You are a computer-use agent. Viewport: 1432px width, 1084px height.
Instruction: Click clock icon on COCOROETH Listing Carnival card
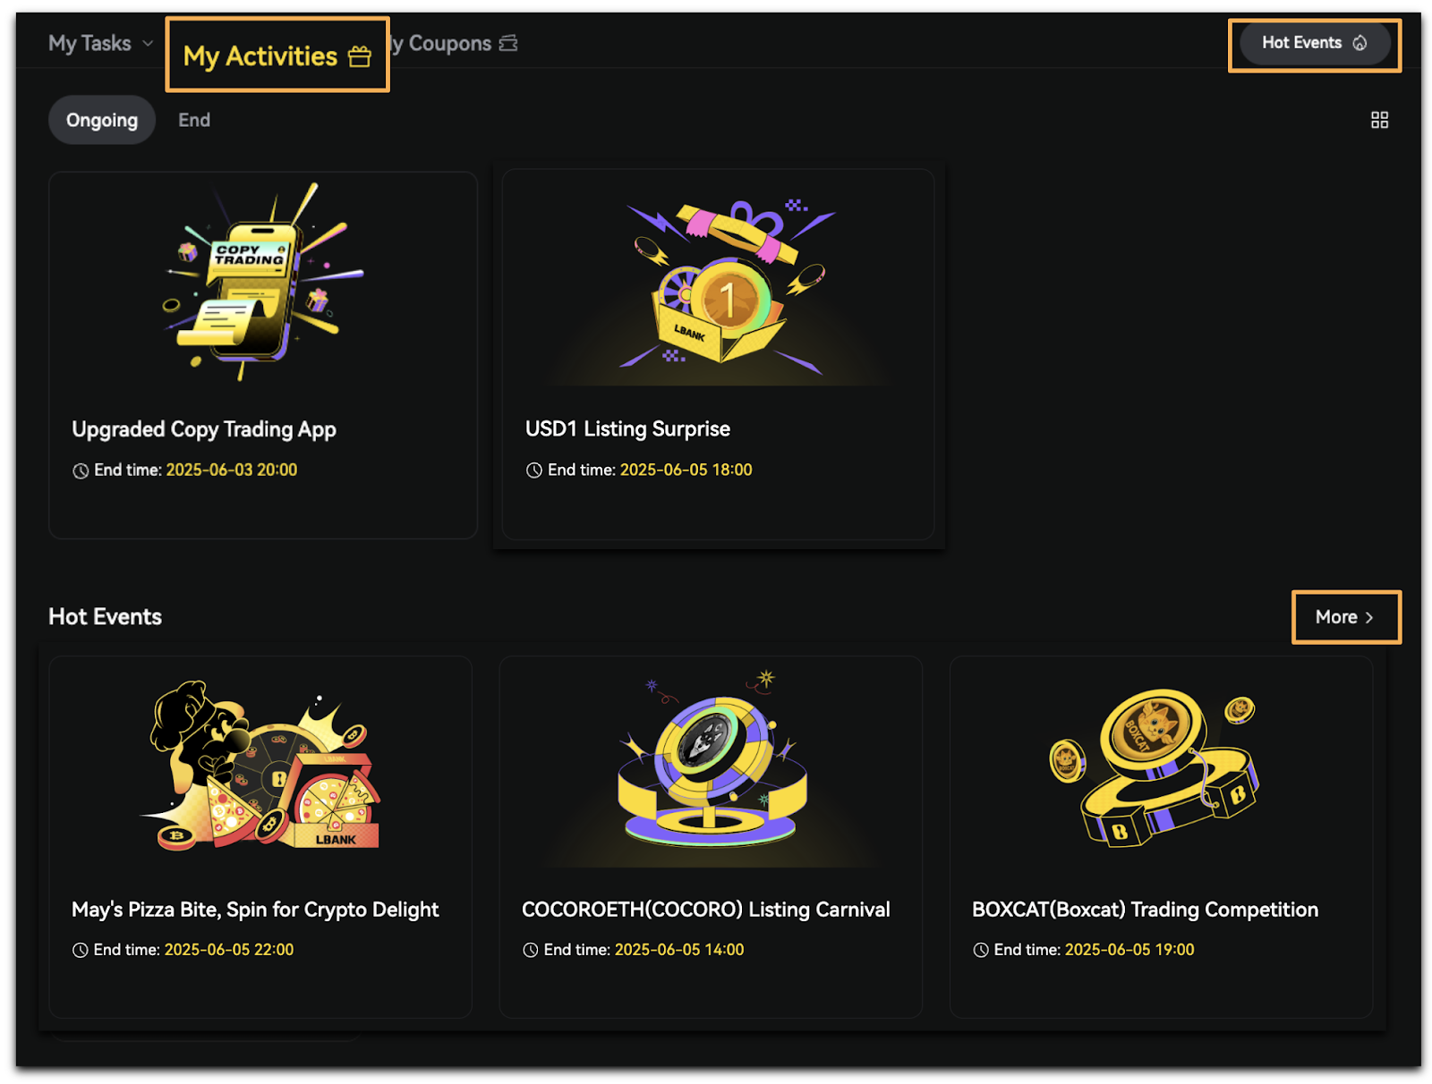(x=531, y=950)
